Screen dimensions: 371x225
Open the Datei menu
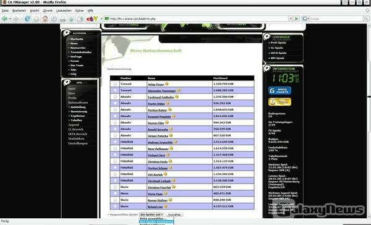pos(5,11)
